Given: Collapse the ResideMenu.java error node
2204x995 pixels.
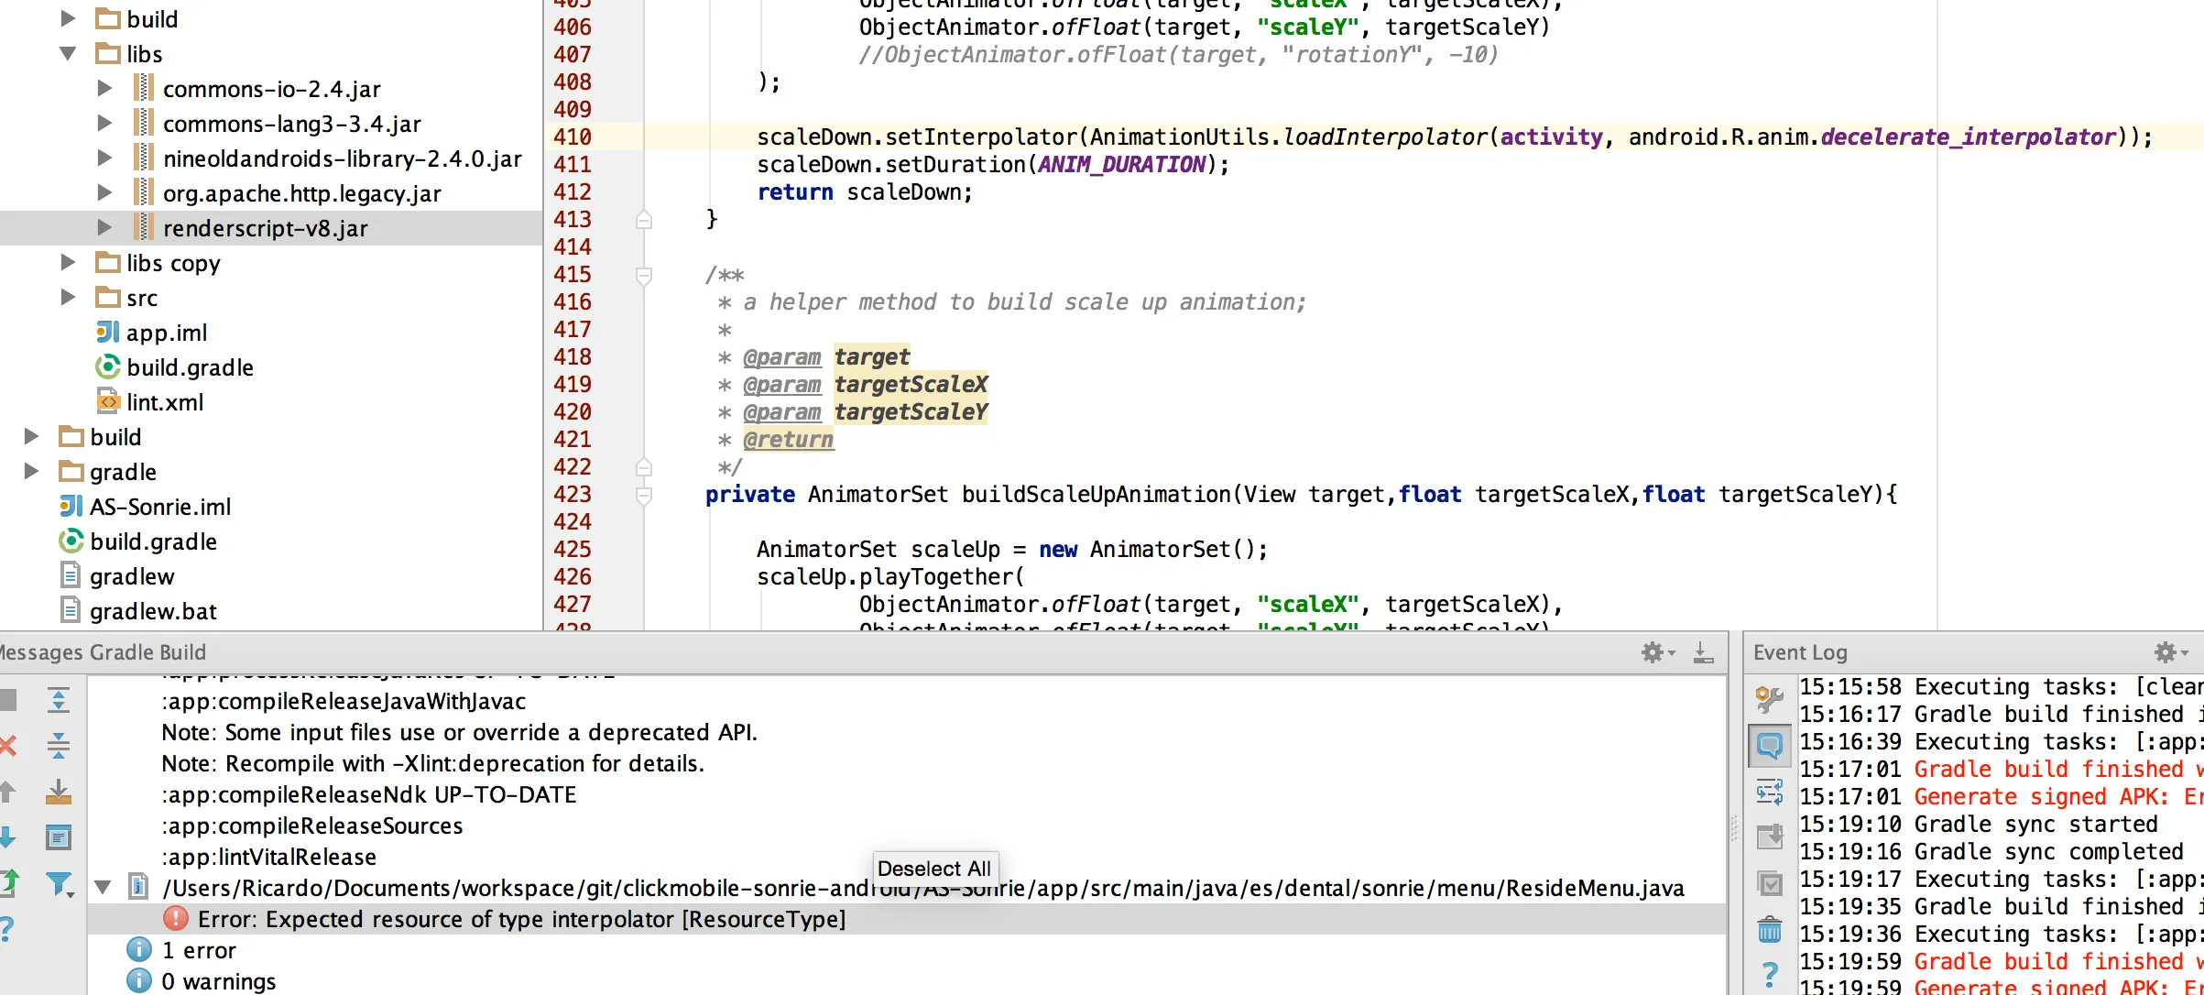Looking at the screenshot, I should pyautogui.click(x=104, y=888).
